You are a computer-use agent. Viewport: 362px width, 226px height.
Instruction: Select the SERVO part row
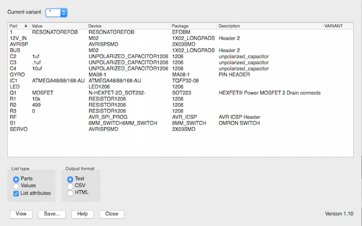pyautogui.click(x=181, y=129)
